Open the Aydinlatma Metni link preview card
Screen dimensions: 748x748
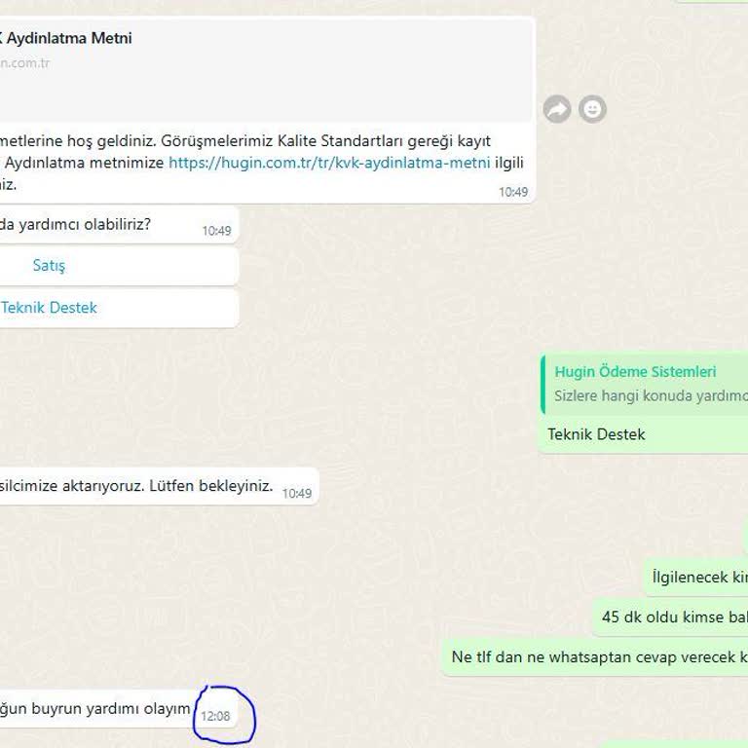point(265,70)
